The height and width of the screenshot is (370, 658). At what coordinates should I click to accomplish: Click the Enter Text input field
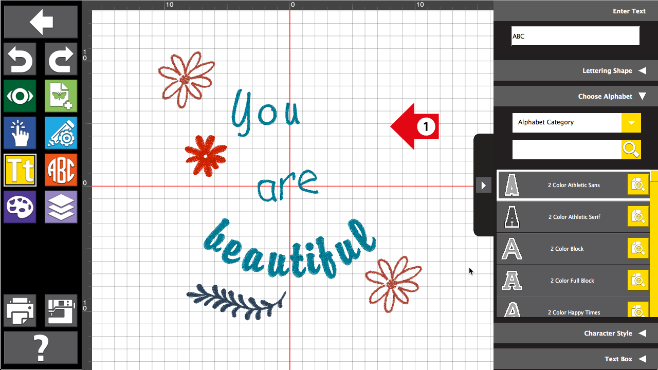coord(575,36)
